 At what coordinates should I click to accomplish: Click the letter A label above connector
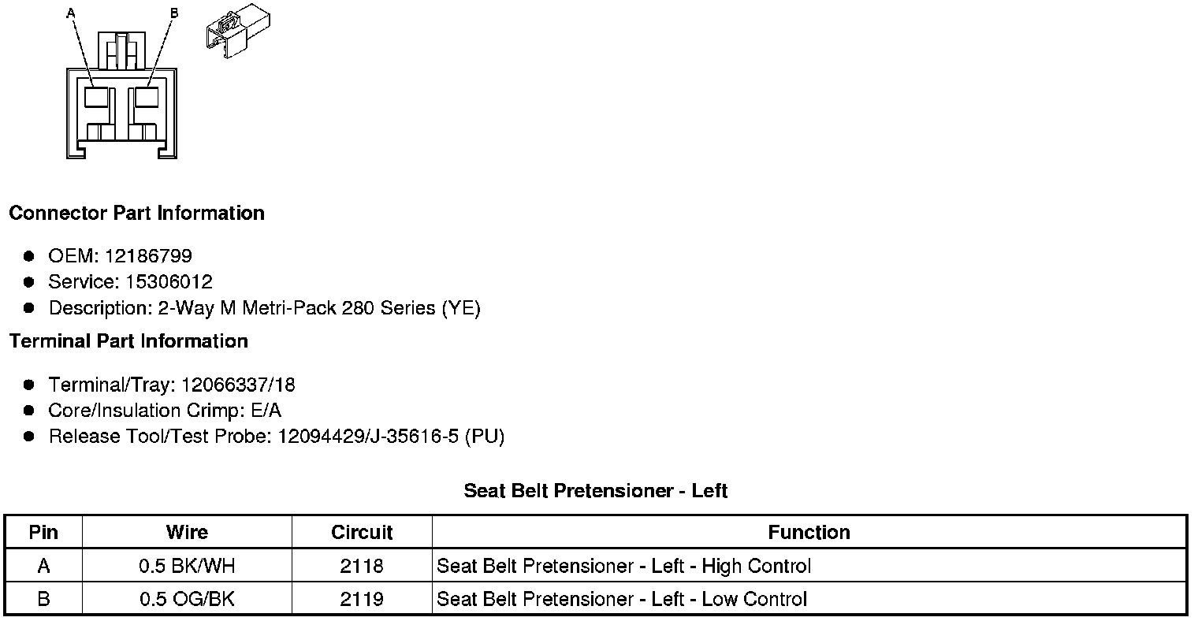(x=72, y=13)
